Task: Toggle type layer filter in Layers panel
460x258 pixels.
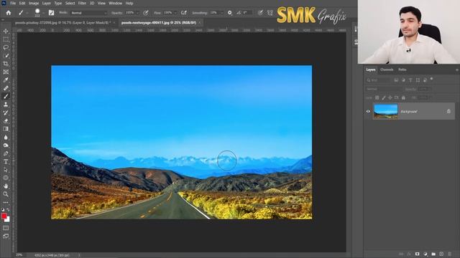Action: tap(410, 80)
